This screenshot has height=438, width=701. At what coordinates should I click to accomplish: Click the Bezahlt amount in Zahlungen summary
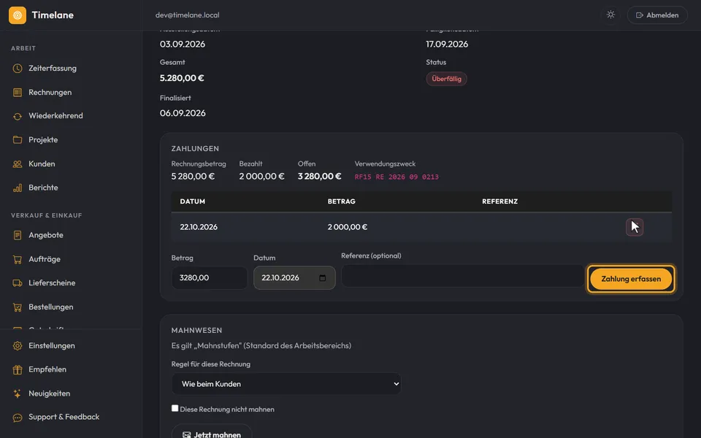pos(261,177)
